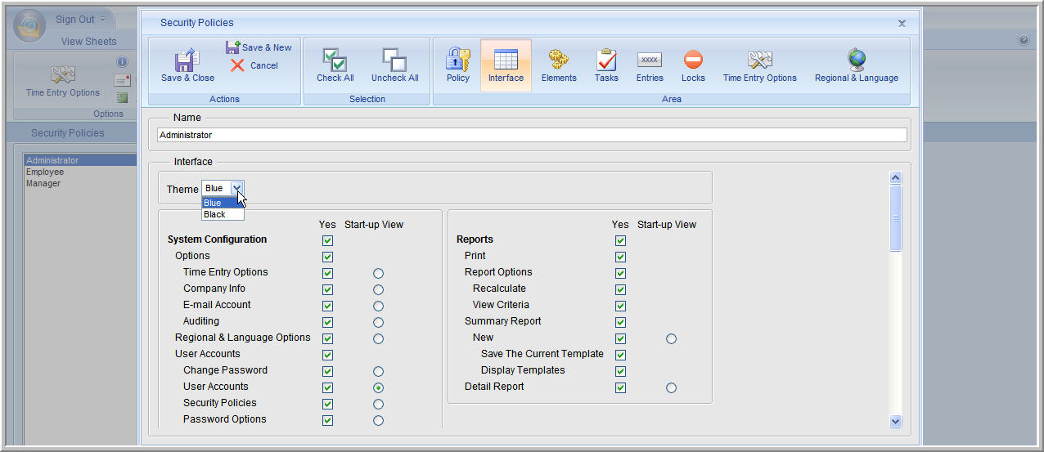1044x452 pixels.
Task: Open the Entries area
Action: [650, 65]
